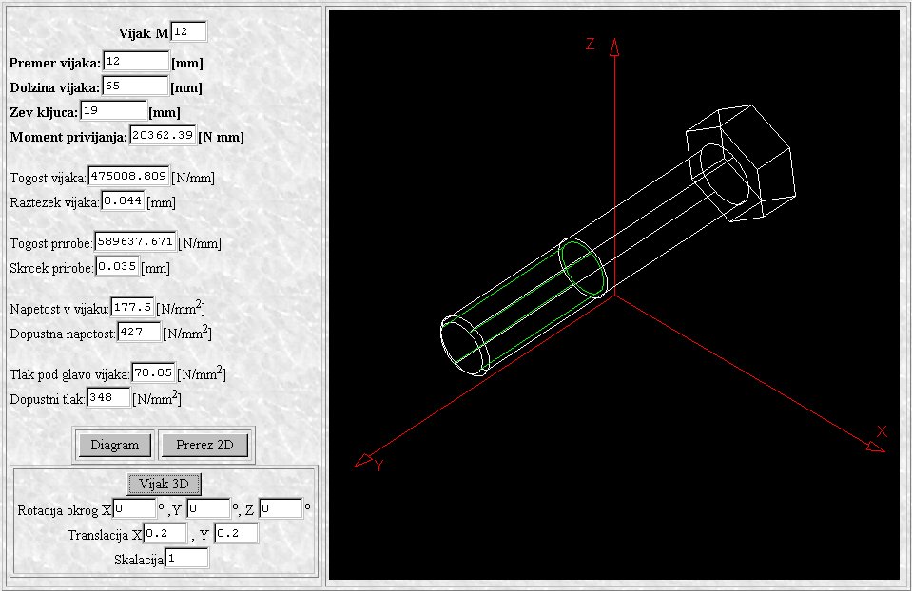Focus the Premer vijaka input
This screenshot has width=912, height=591.
(x=136, y=62)
